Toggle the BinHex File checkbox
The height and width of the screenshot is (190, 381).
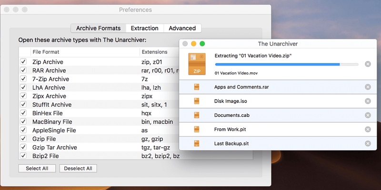(x=23, y=113)
